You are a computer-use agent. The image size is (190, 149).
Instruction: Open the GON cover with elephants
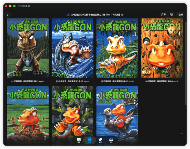tap(73, 115)
